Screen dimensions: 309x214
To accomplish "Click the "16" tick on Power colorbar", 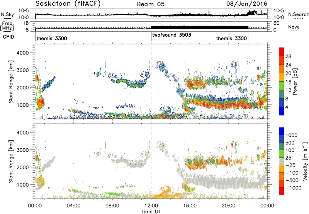I will 288,82.
